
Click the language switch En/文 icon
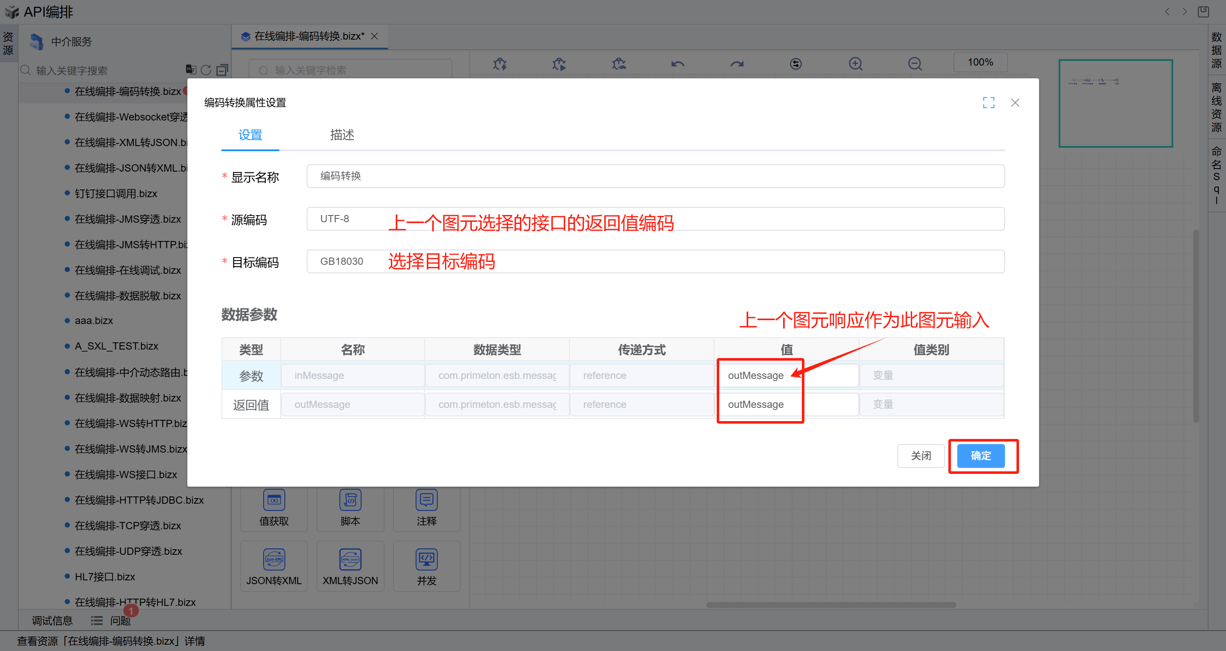tap(191, 70)
